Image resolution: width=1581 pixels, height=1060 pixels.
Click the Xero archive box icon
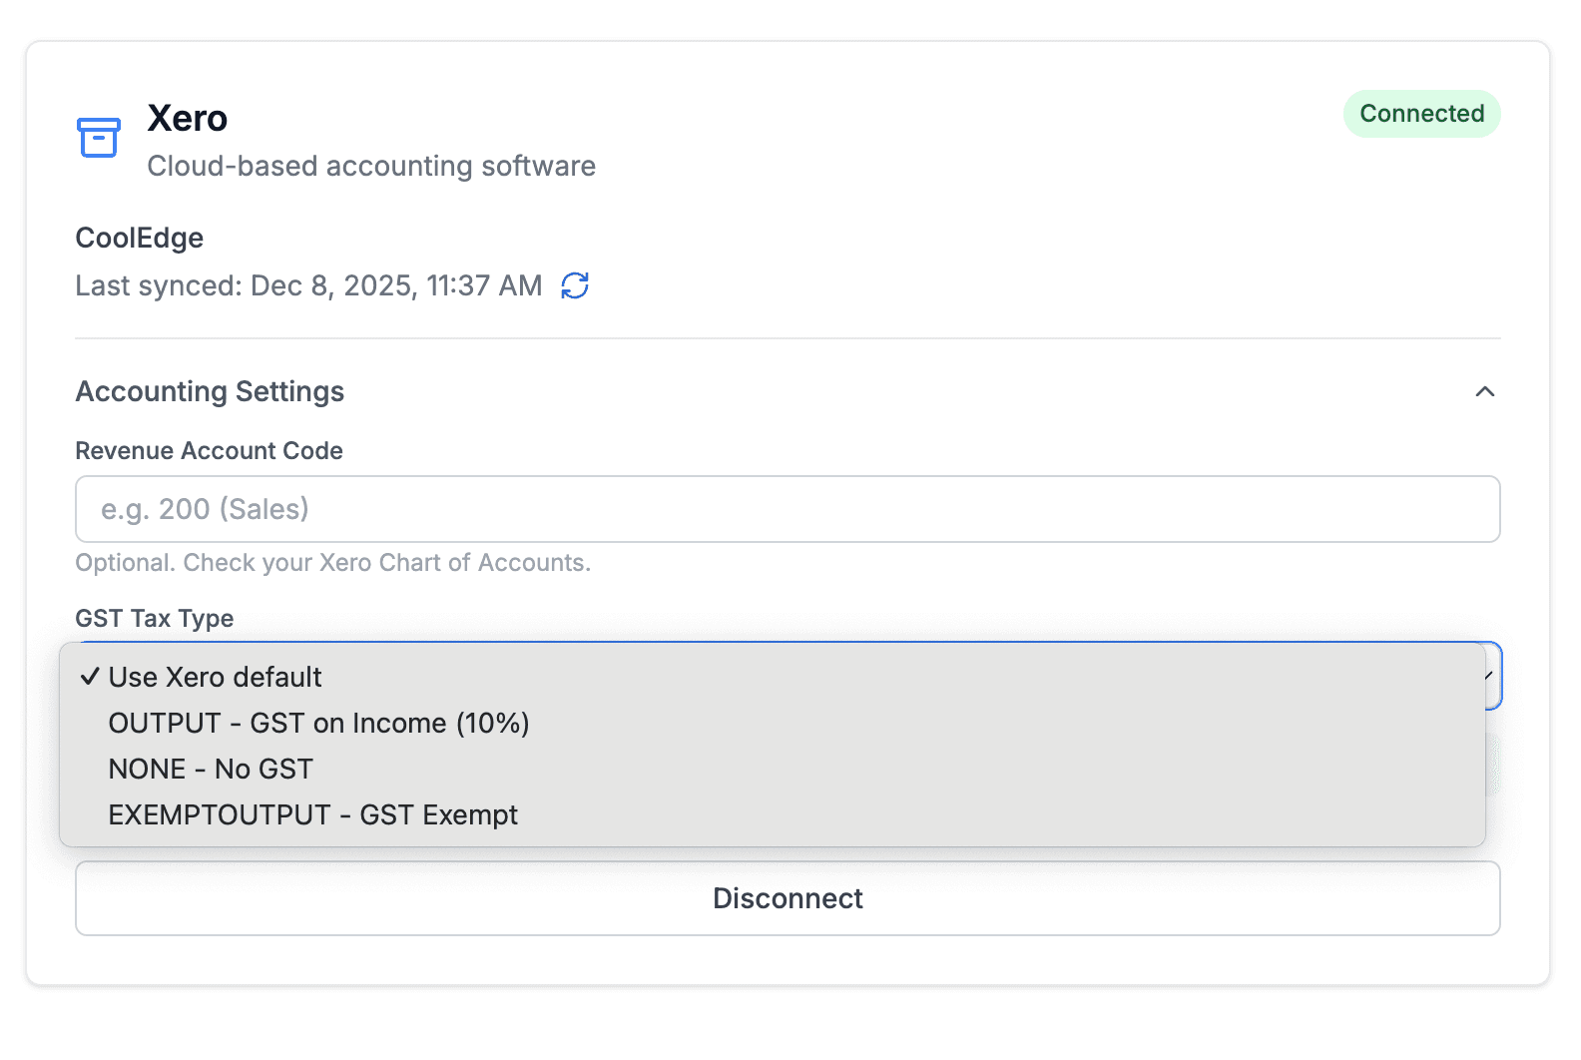click(99, 138)
